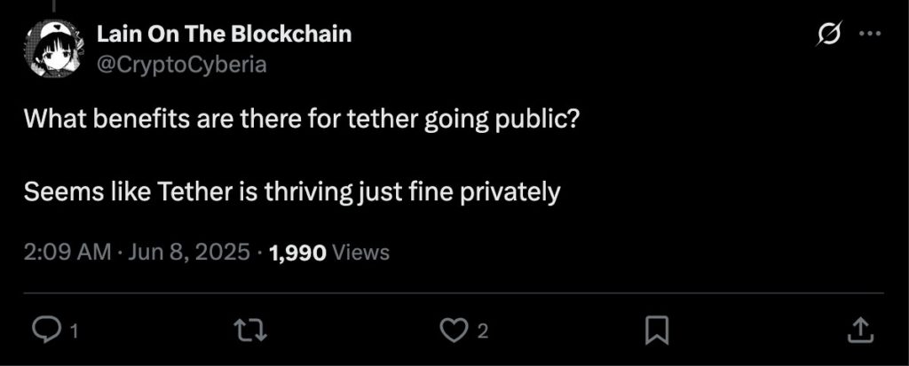This screenshot has width=909, height=366.
Task: Open the three-dot more options menu
Action: [x=870, y=34]
